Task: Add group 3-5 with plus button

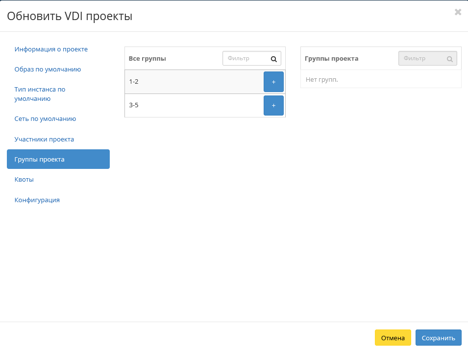Action: pos(273,105)
